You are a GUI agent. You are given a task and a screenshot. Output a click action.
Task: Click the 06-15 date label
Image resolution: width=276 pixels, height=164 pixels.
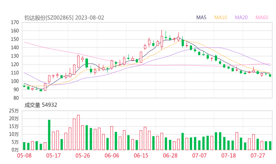coord(141,156)
